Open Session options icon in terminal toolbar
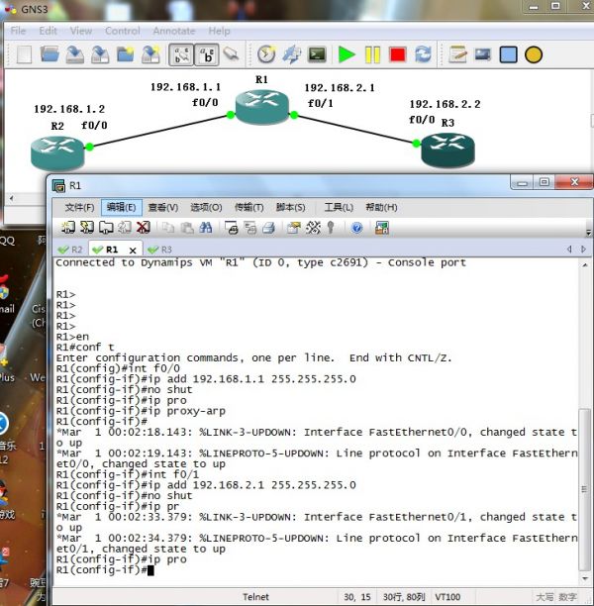The width and height of the screenshot is (594, 606). [294, 228]
